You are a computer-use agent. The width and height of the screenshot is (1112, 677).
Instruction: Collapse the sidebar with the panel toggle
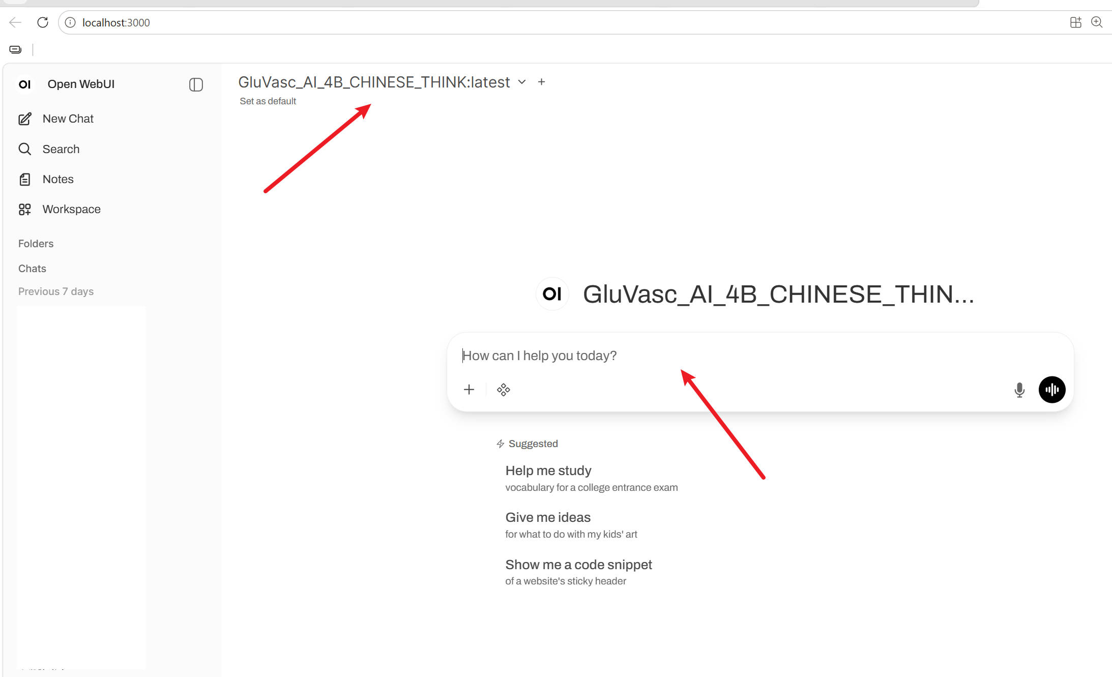[196, 84]
